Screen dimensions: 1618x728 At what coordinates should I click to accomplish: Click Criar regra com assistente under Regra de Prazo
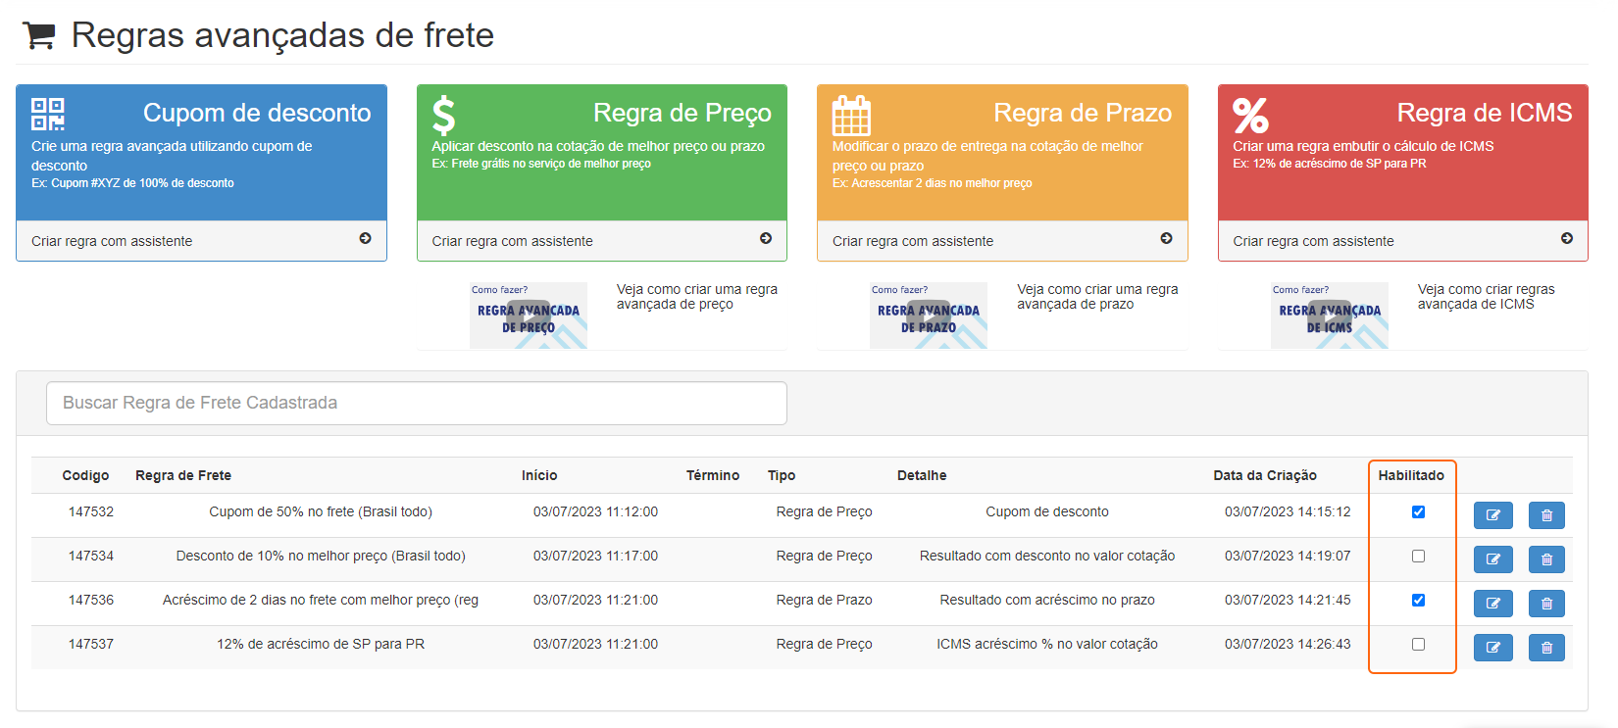coord(913,241)
